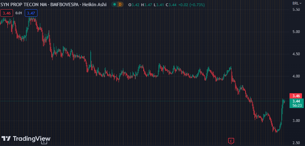Click the red 3.46 sell price button
Viewport: 305px width, 146px height.
tap(7, 13)
